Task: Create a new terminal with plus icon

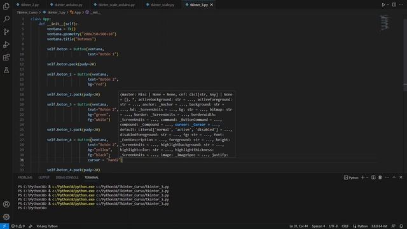Action: (x=363, y=177)
